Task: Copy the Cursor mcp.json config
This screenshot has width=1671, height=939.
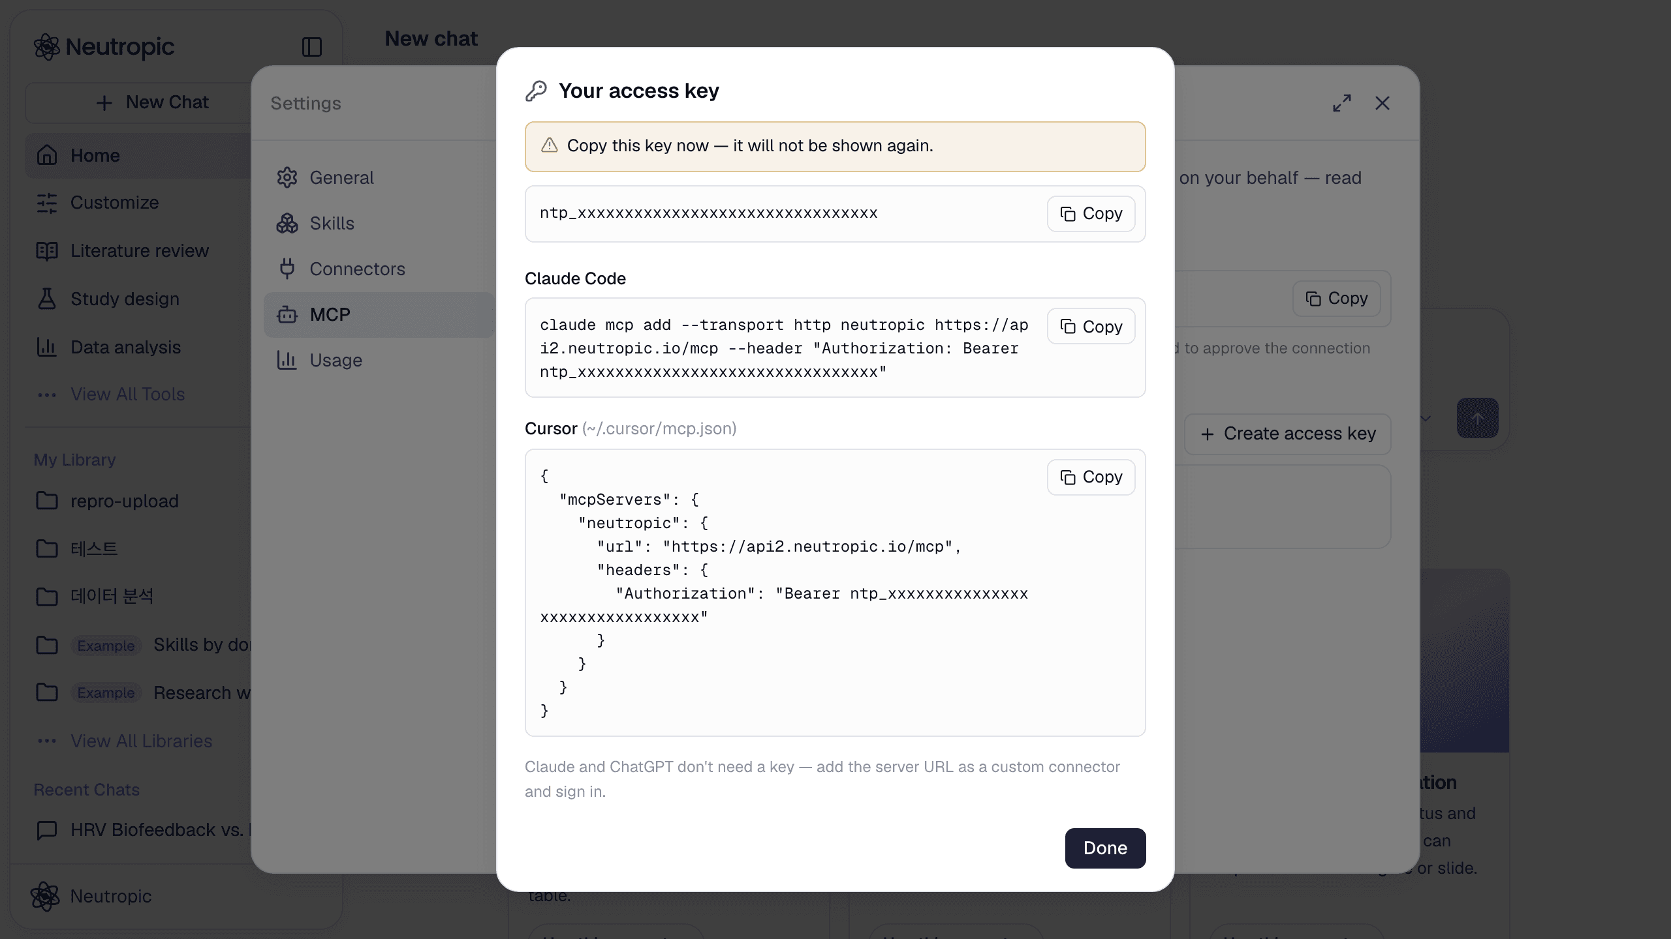Action: pos(1091,477)
